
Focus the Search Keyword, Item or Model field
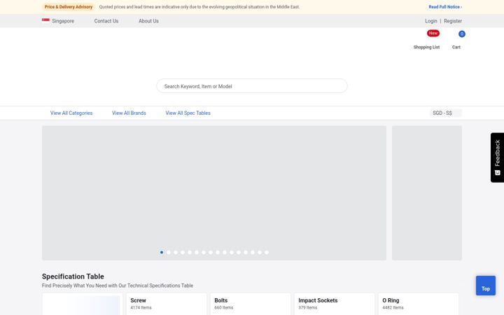pos(252,86)
